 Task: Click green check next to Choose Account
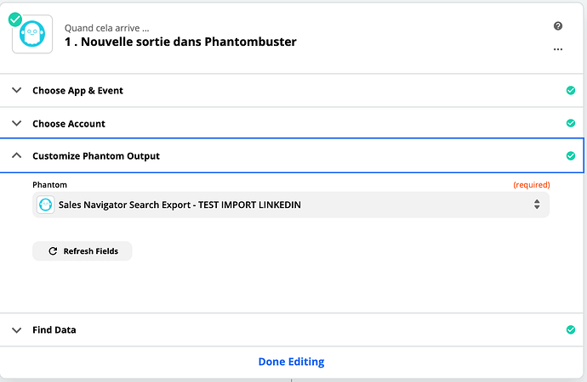point(571,123)
